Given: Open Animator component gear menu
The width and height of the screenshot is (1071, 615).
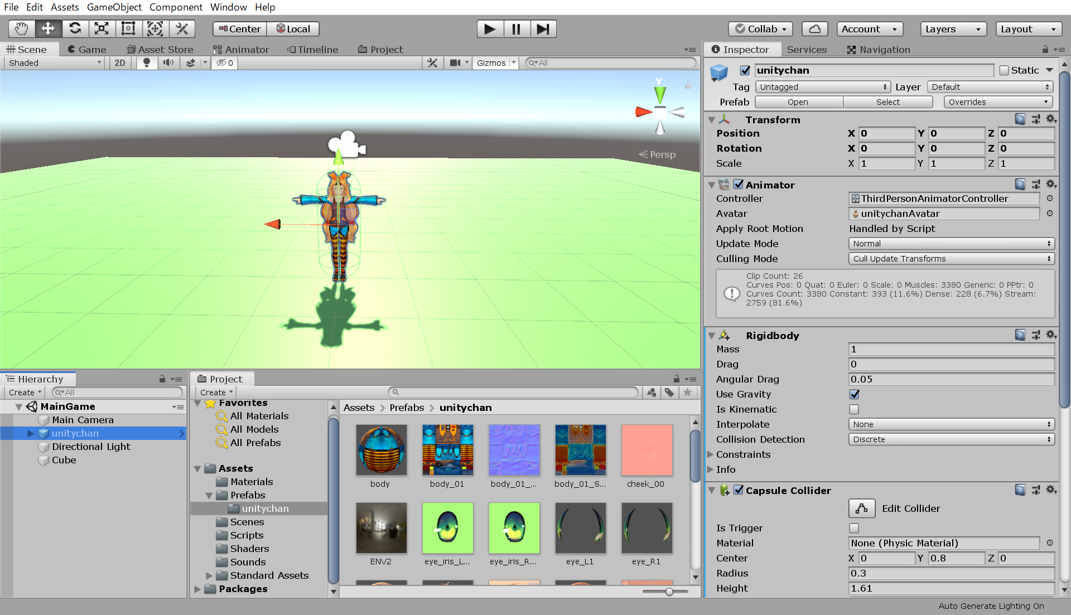Looking at the screenshot, I should pyautogui.click(x=1051, y=185).
